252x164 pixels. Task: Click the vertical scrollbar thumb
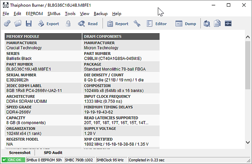click(248, 65)
